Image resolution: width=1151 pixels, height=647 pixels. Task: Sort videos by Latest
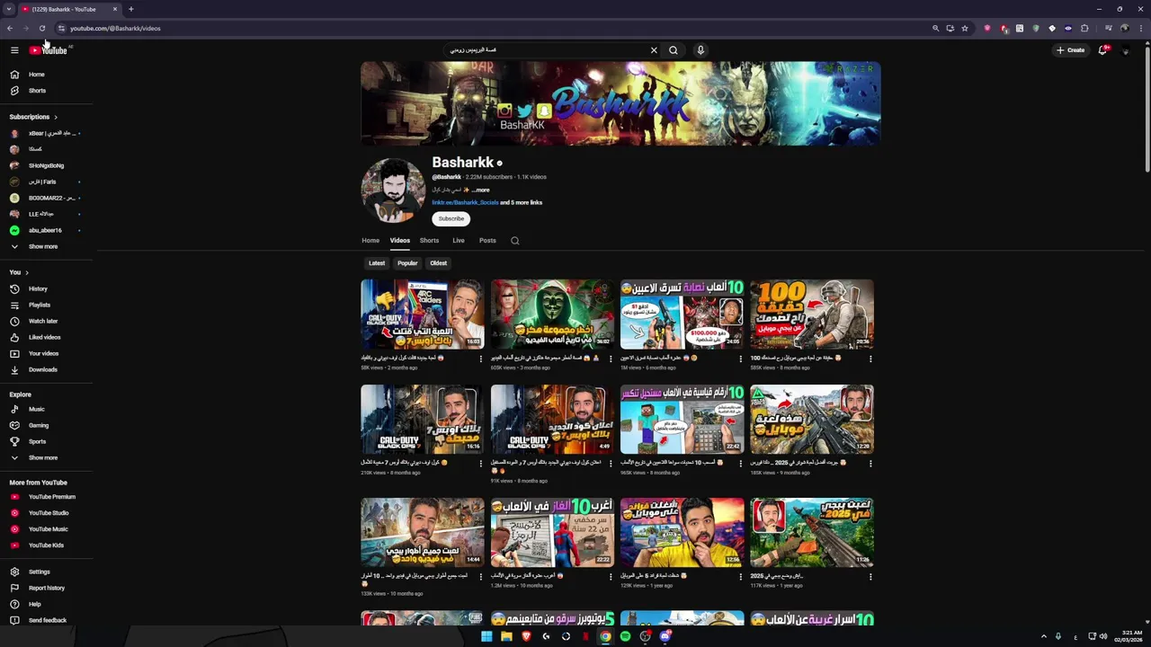(377, 263)
